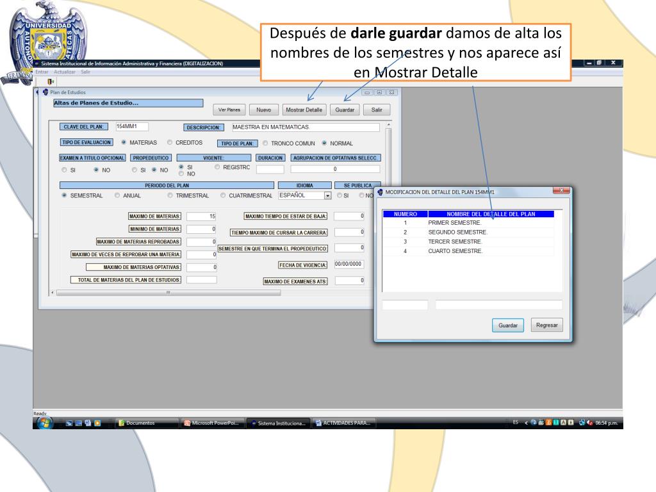Select TRIMESTRAL as plan period
This screenshot has height=492, width=656.
click(x=170, y=195)
